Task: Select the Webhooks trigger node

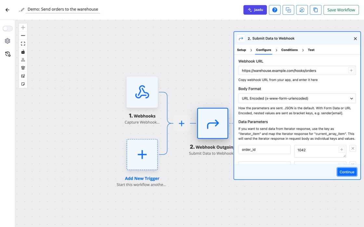Action: coord(142,92)
